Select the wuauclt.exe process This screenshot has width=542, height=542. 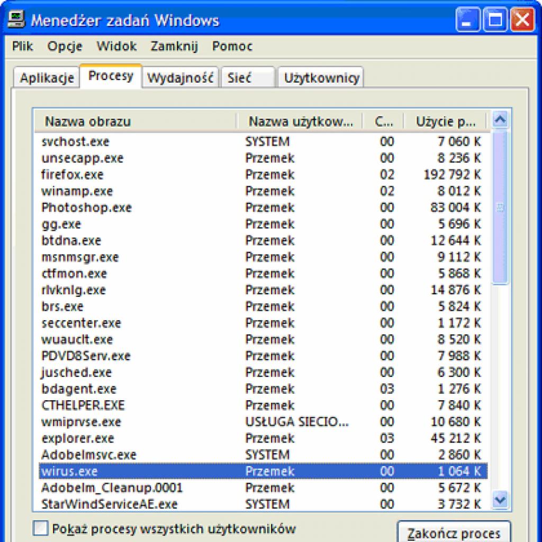[263, 339]
